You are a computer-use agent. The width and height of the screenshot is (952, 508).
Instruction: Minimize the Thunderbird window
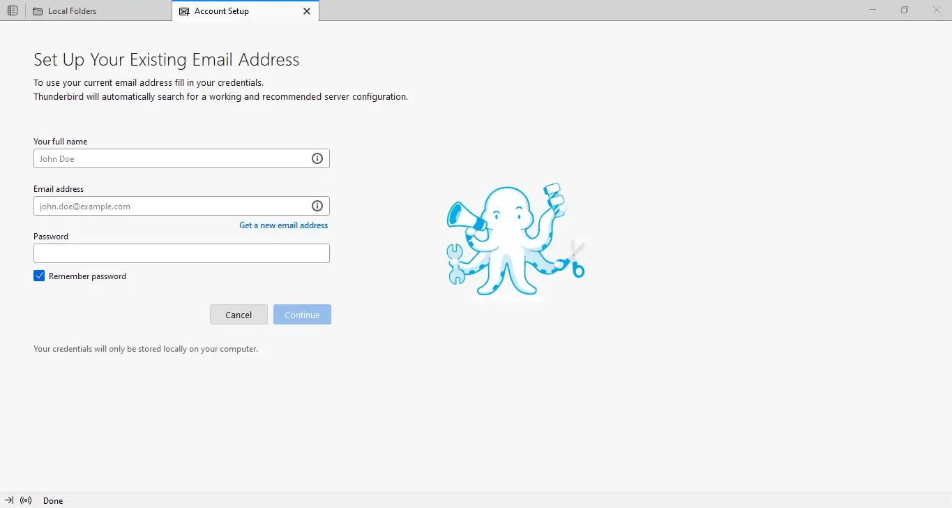coord(872,10)
